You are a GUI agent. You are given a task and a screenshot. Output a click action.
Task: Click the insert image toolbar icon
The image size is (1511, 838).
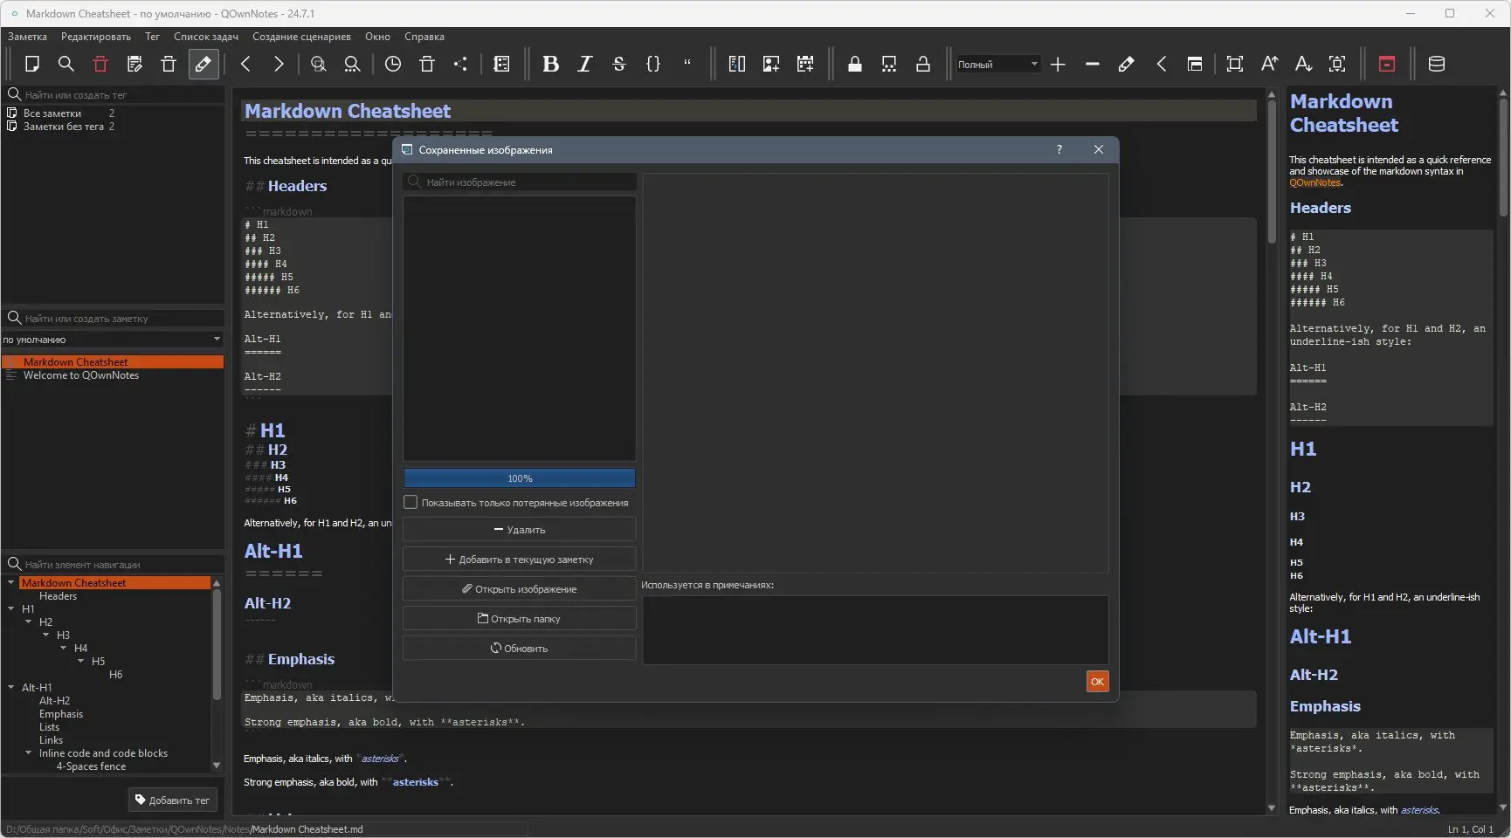tap(770, 64)
